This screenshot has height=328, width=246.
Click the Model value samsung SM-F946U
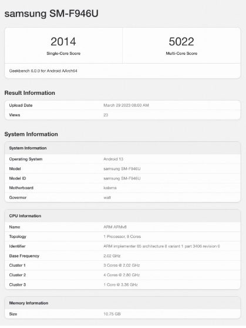122,168
